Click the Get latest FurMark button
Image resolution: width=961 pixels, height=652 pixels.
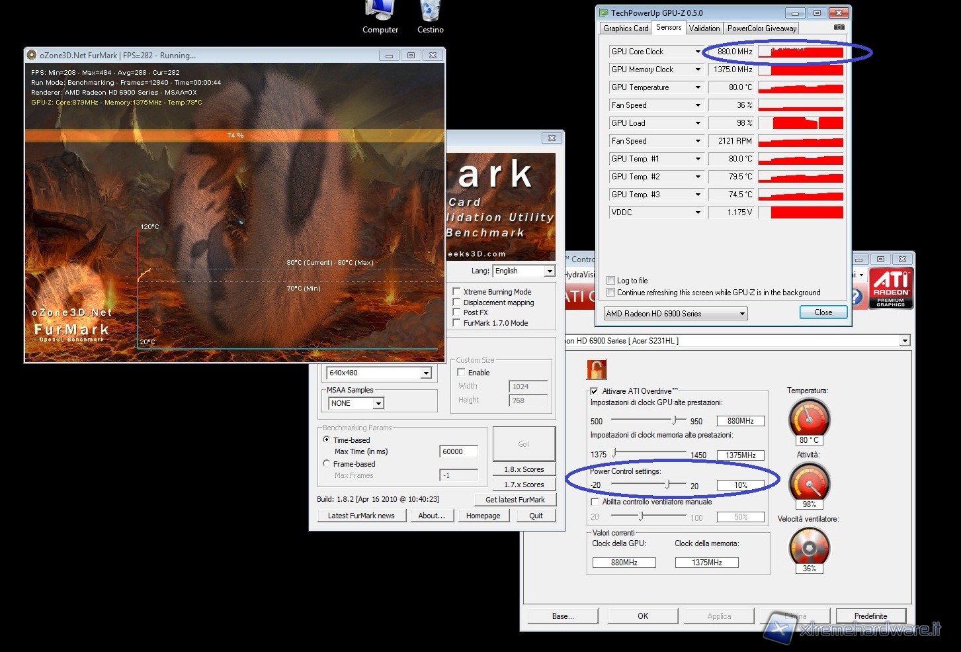tap(515, 500)
